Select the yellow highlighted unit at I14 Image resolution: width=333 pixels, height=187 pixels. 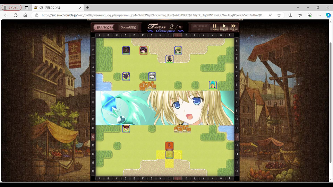[169, 154]
